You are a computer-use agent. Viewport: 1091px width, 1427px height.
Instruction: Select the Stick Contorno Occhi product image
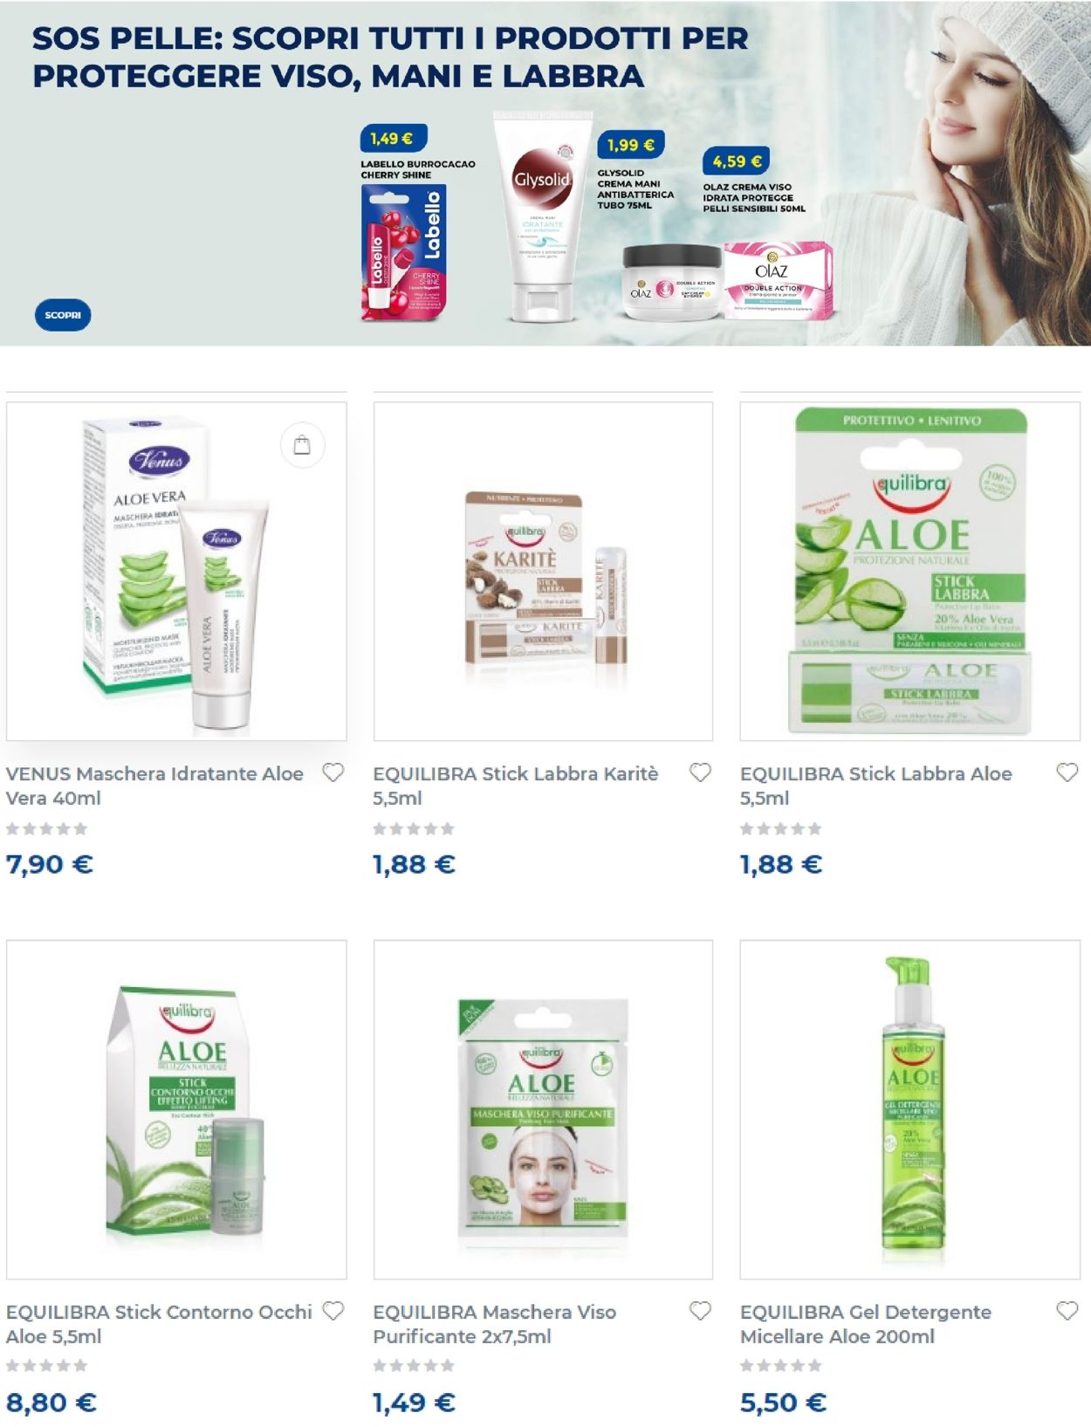coord(176,1109)
